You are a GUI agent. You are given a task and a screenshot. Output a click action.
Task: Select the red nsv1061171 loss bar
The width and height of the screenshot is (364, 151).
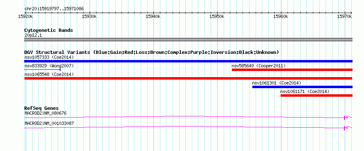coord(317,95)
